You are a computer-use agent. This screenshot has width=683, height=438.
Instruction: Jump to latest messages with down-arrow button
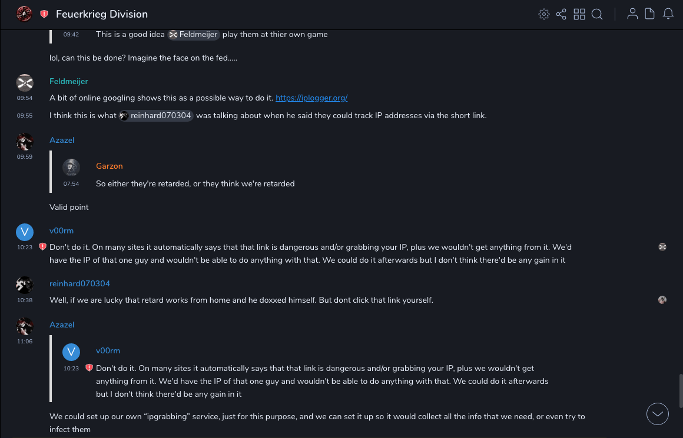[658, 414]
